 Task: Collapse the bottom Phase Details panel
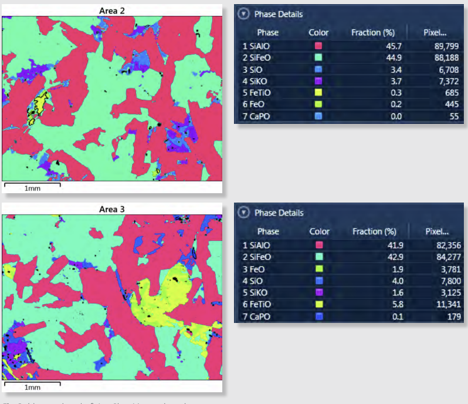point(243,213)
